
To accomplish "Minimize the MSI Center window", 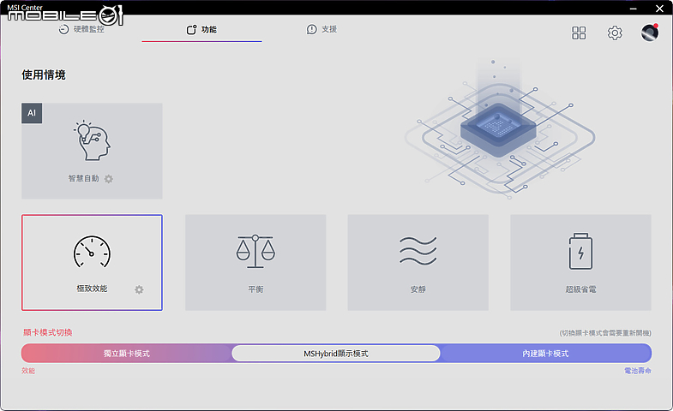I will (x=634, y=9).
